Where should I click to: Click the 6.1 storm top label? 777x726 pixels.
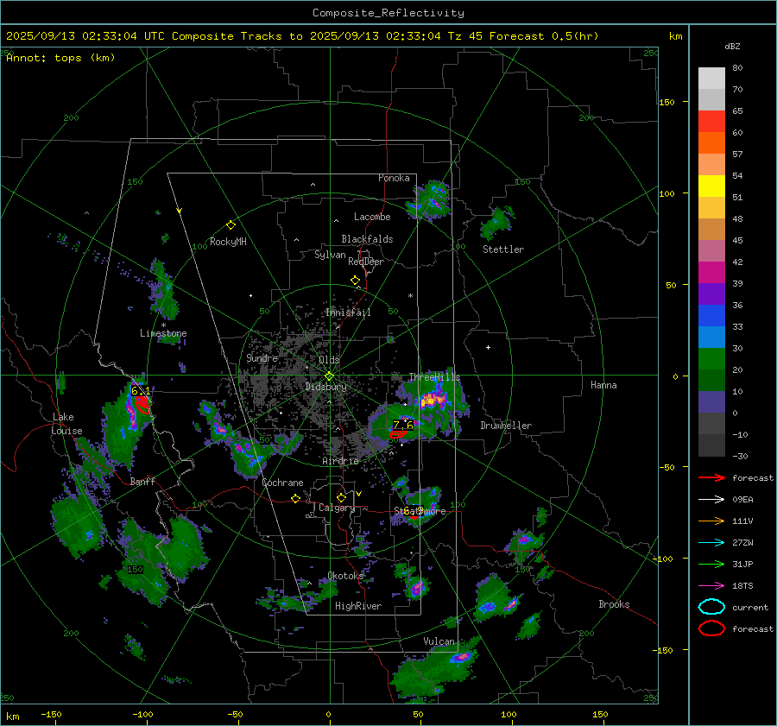141,390
